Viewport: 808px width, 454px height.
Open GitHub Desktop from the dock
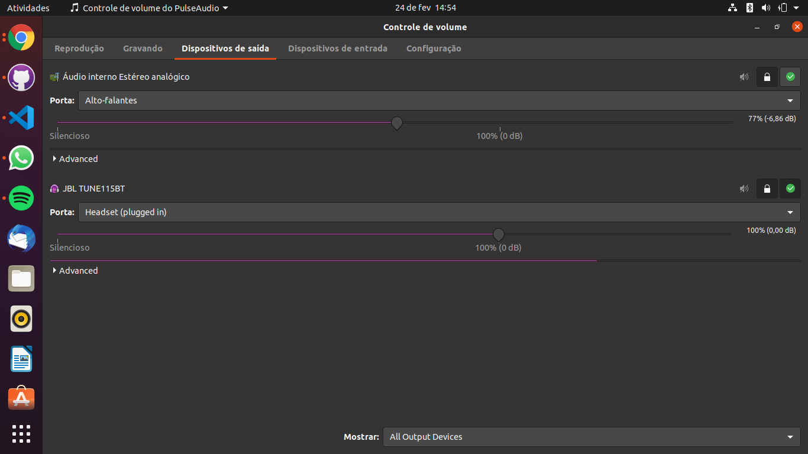21,78
